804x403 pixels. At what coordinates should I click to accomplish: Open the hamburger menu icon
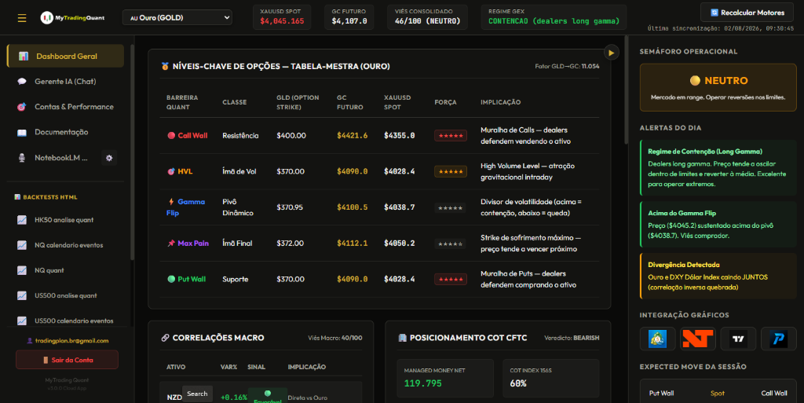(21, 18)
